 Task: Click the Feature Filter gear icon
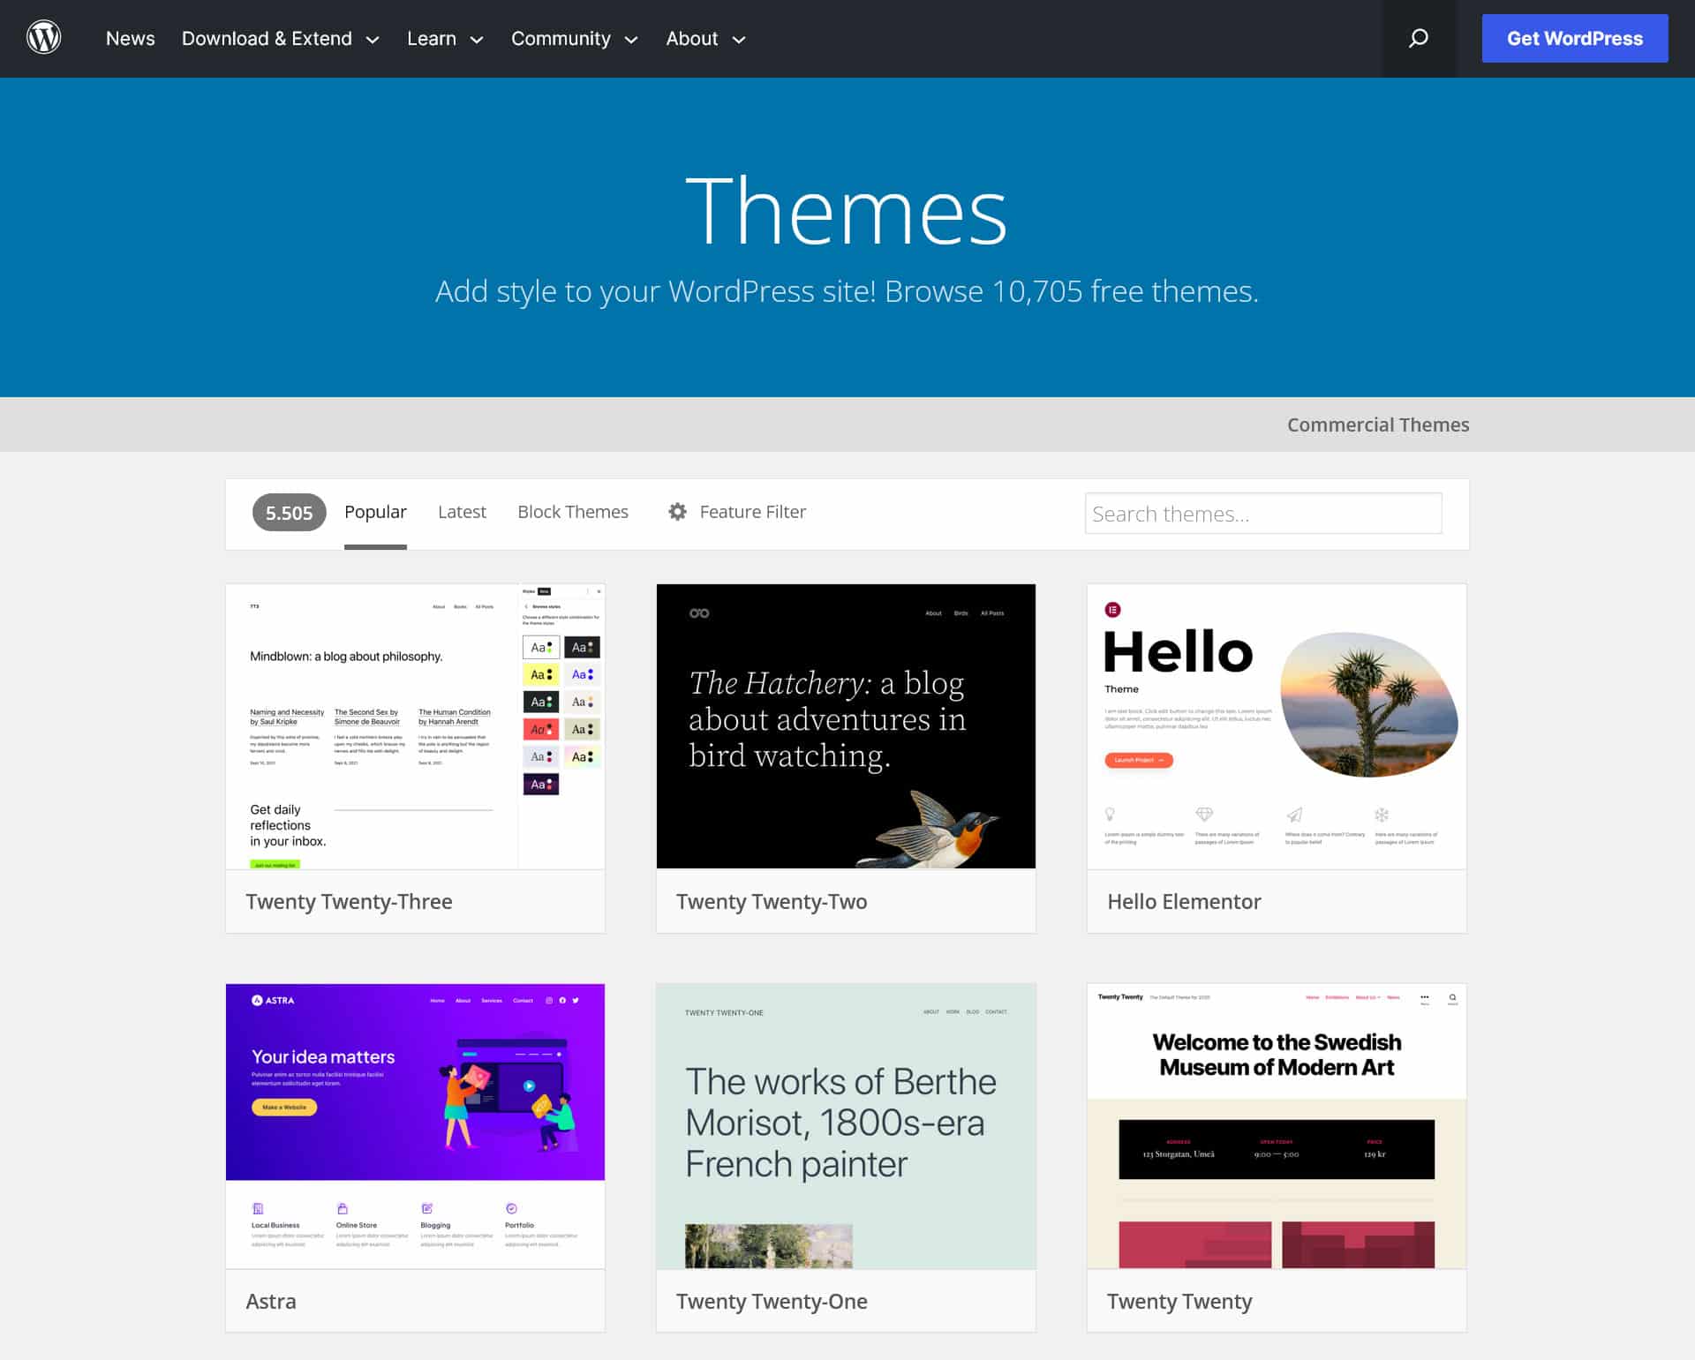point(677,512)
